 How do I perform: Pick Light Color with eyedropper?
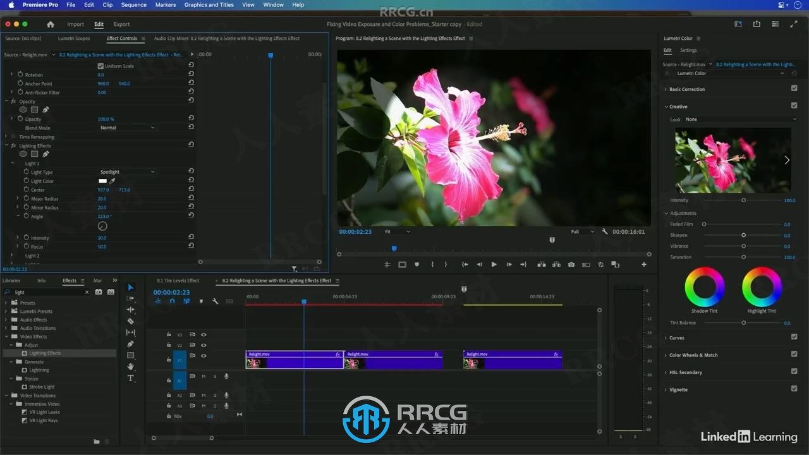click(x=112, y=181)
